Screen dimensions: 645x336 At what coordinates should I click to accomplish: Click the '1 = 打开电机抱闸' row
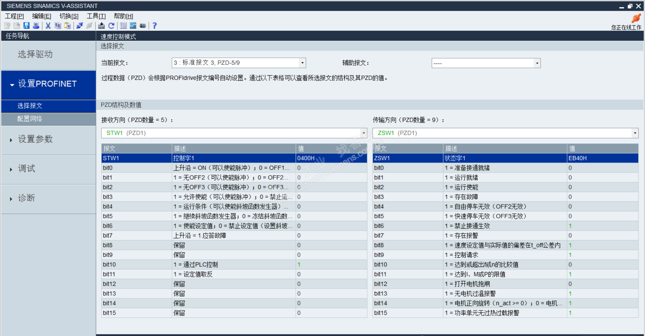506,284
